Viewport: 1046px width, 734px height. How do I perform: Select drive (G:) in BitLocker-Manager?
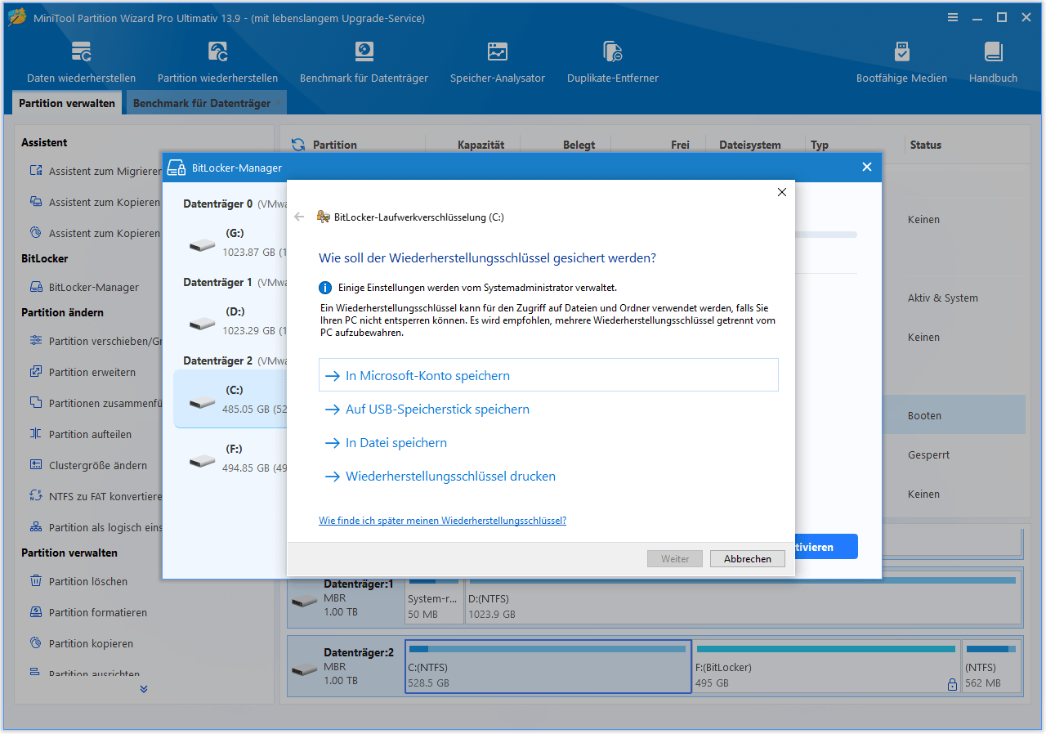pos(230,243)
